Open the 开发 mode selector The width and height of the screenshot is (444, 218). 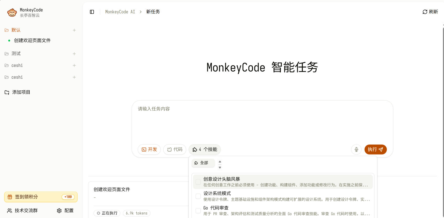149,150
